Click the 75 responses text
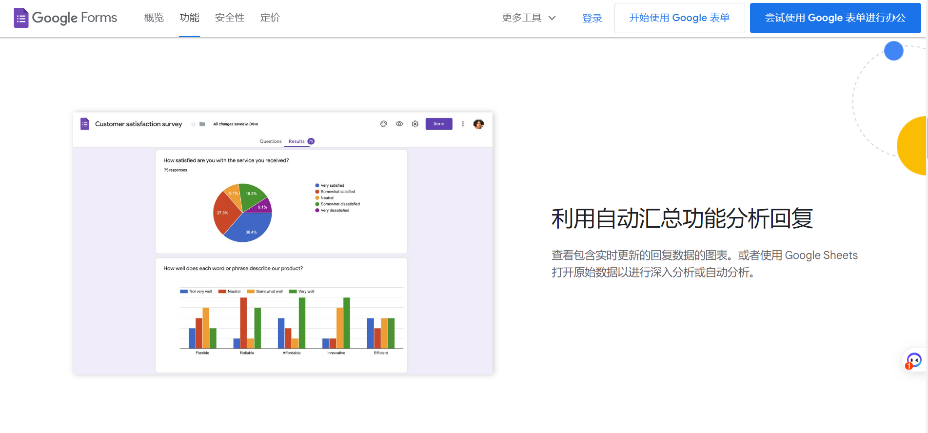Viewport: 928px width, 433px height. (x=175, y=170)
